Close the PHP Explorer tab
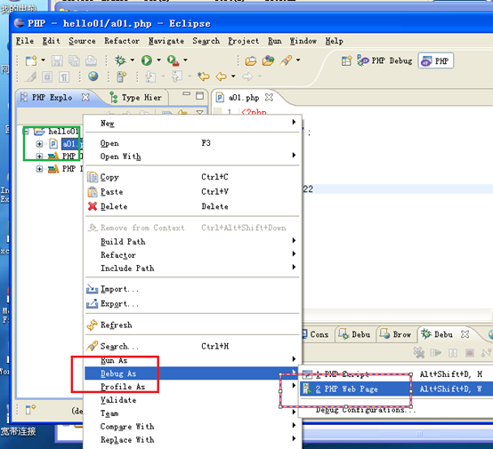This screenshot has height=449, width=493. [85, 98]
